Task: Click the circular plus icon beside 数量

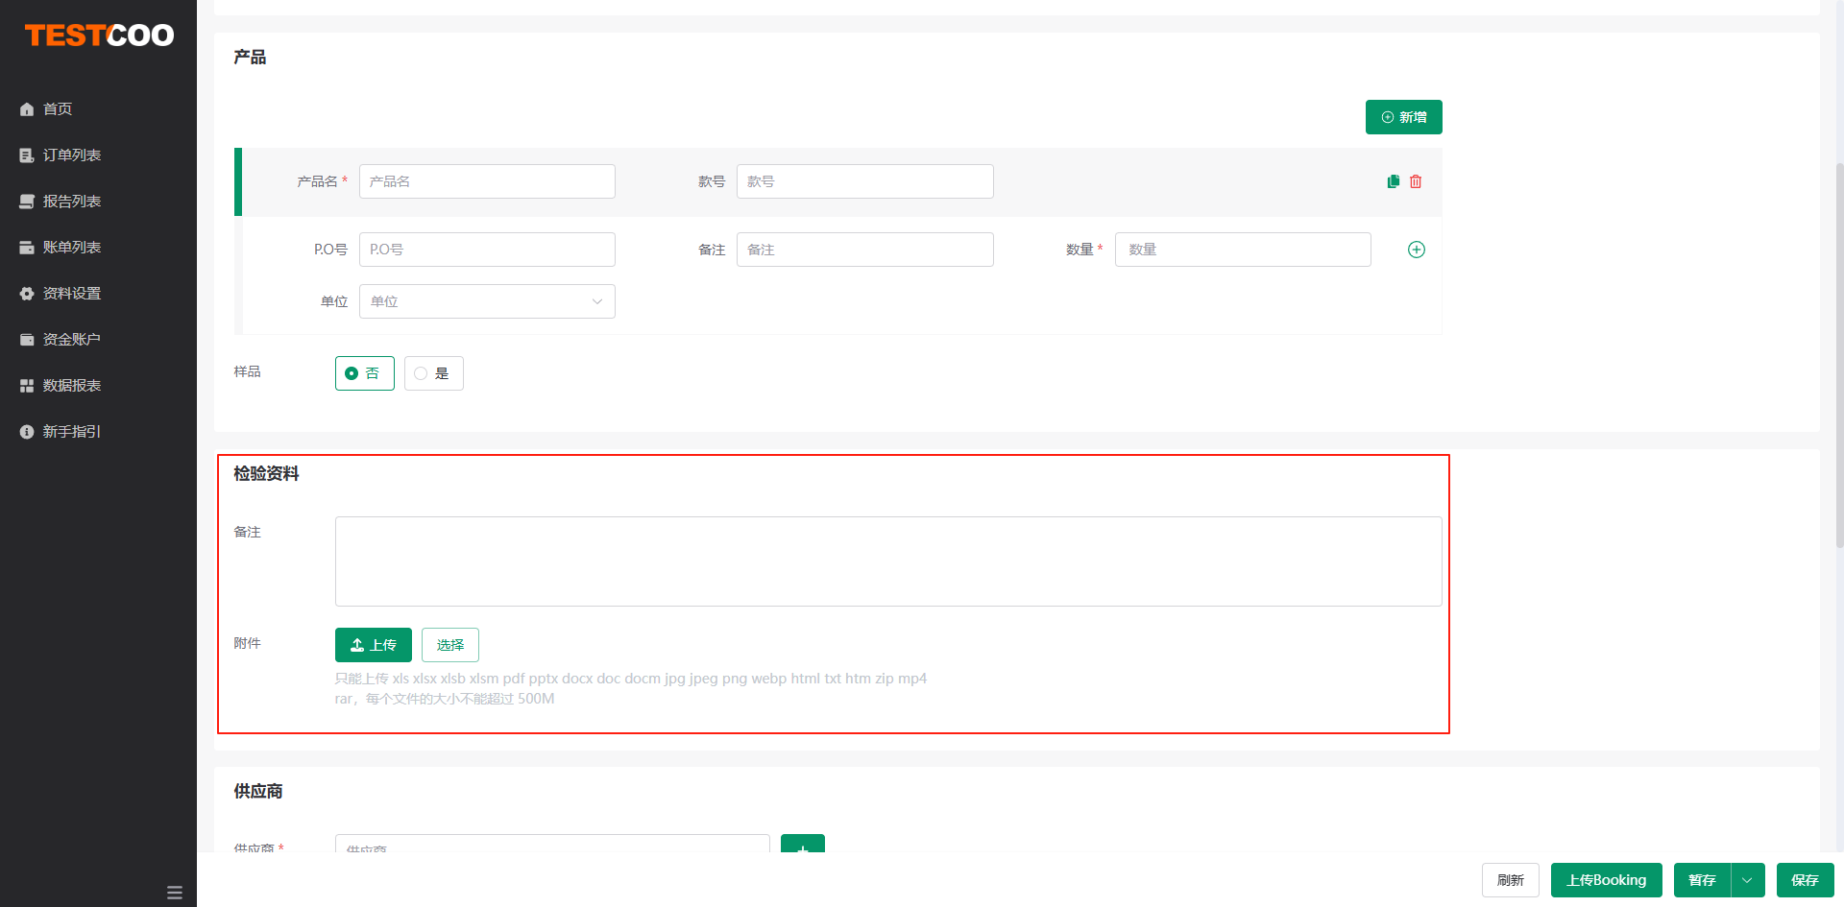Action: (x=1416, y=250)
